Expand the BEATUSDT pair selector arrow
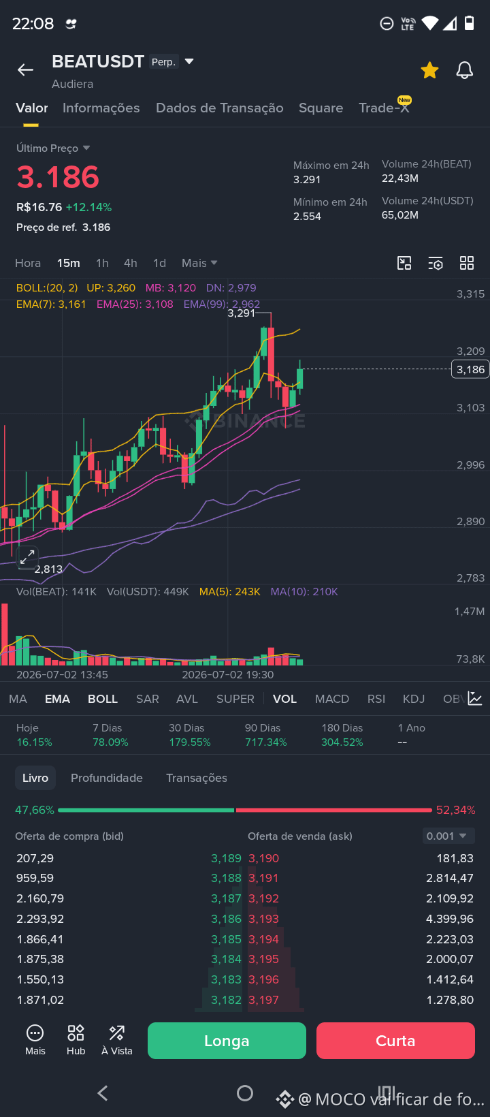 189,61
